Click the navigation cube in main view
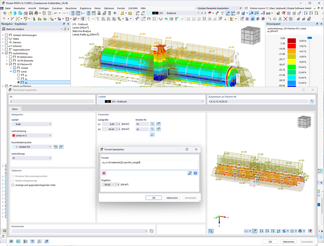Screen dimensions: 324x246 (x=251, y=35)
